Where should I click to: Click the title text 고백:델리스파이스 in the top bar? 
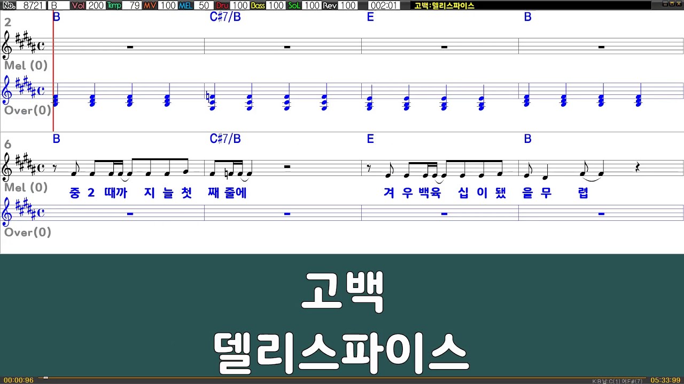pyautogui.click(x=444, y=5)
